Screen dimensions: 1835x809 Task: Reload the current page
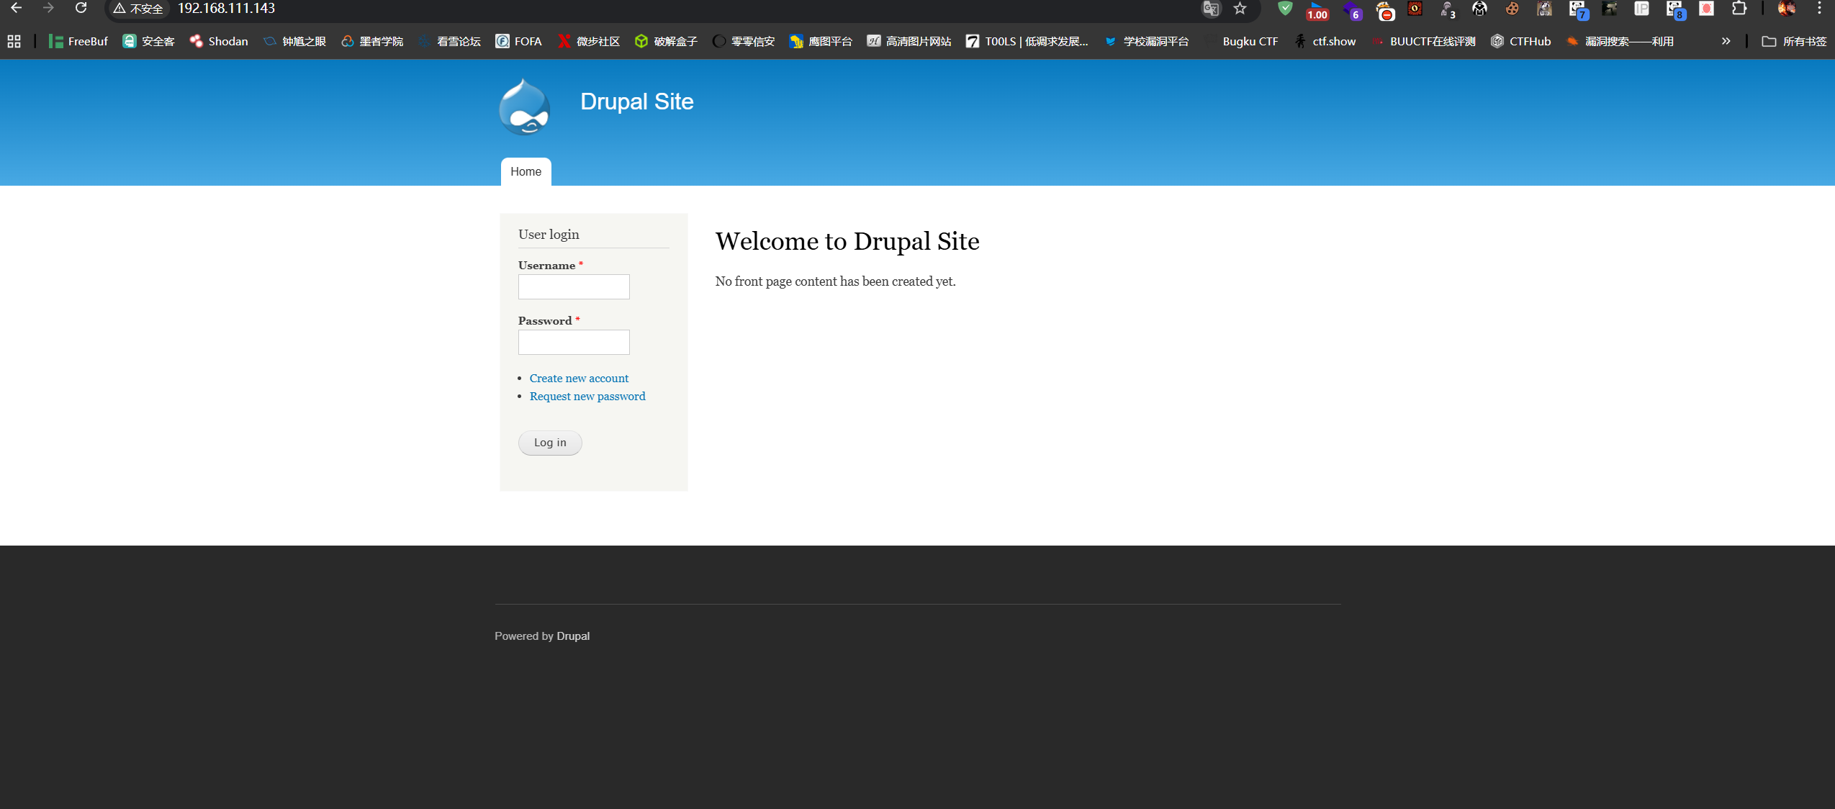pos(81,9)
